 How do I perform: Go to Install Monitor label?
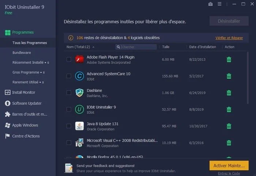pyautogui.click(x=24, y=93)
